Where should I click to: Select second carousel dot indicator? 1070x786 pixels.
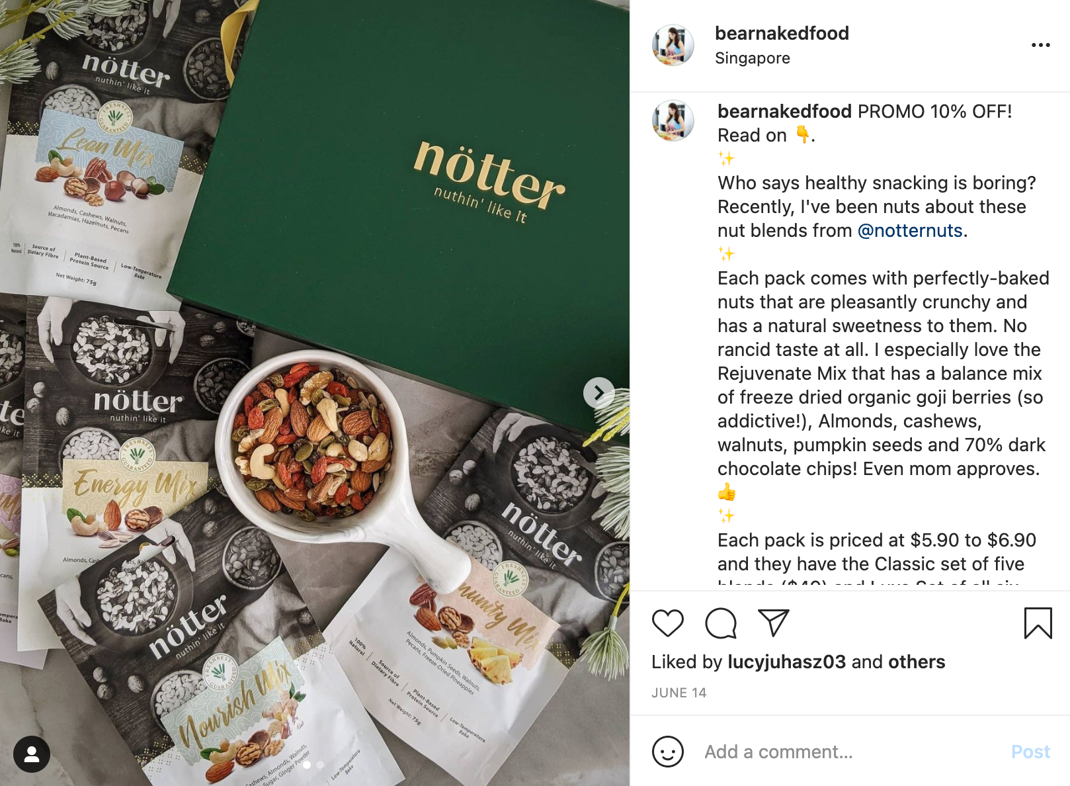(320, 764)
